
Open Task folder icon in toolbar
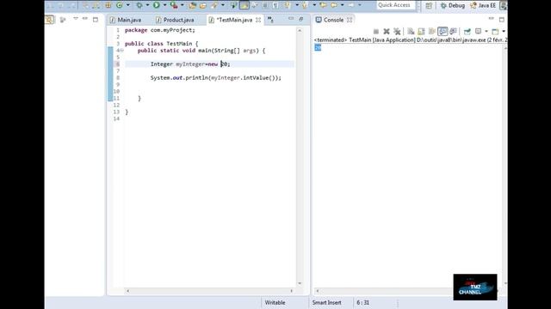click(x=203, y=5)
